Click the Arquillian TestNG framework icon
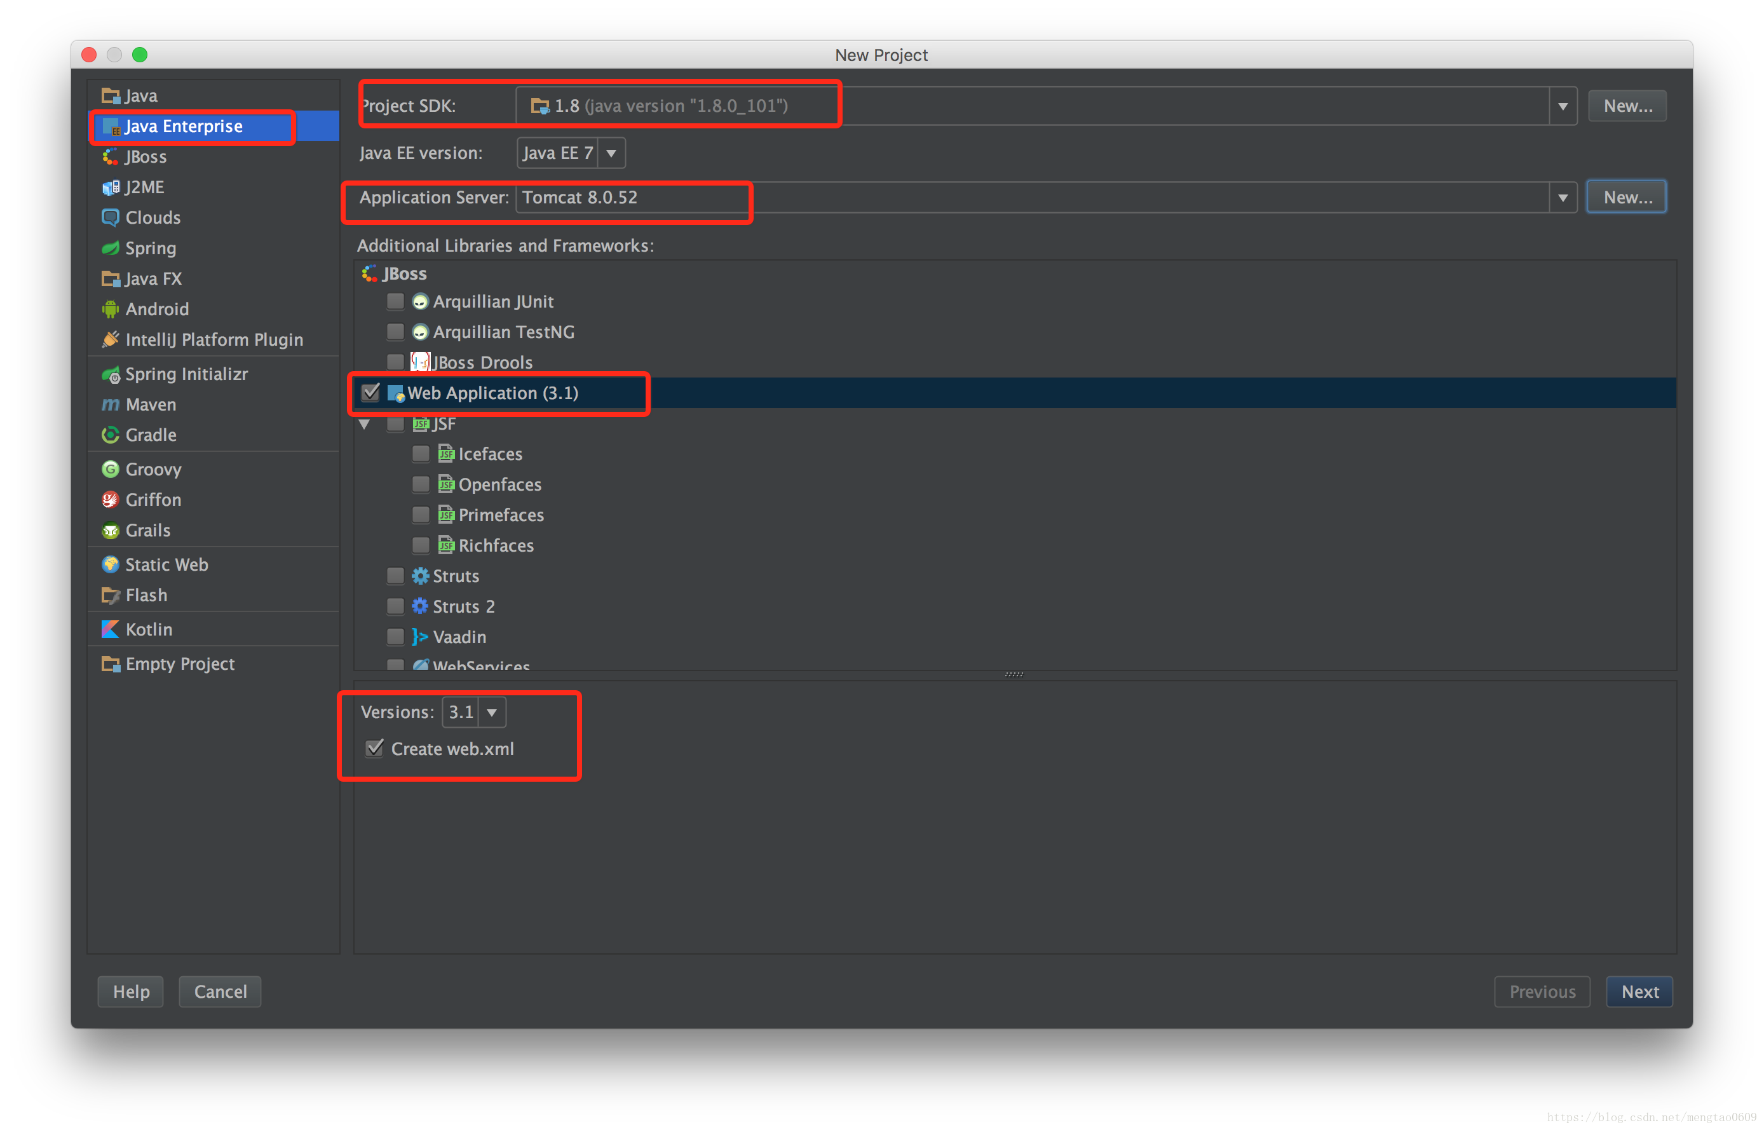Screen dimensions: 1764x1130 [x=420, y=332]
